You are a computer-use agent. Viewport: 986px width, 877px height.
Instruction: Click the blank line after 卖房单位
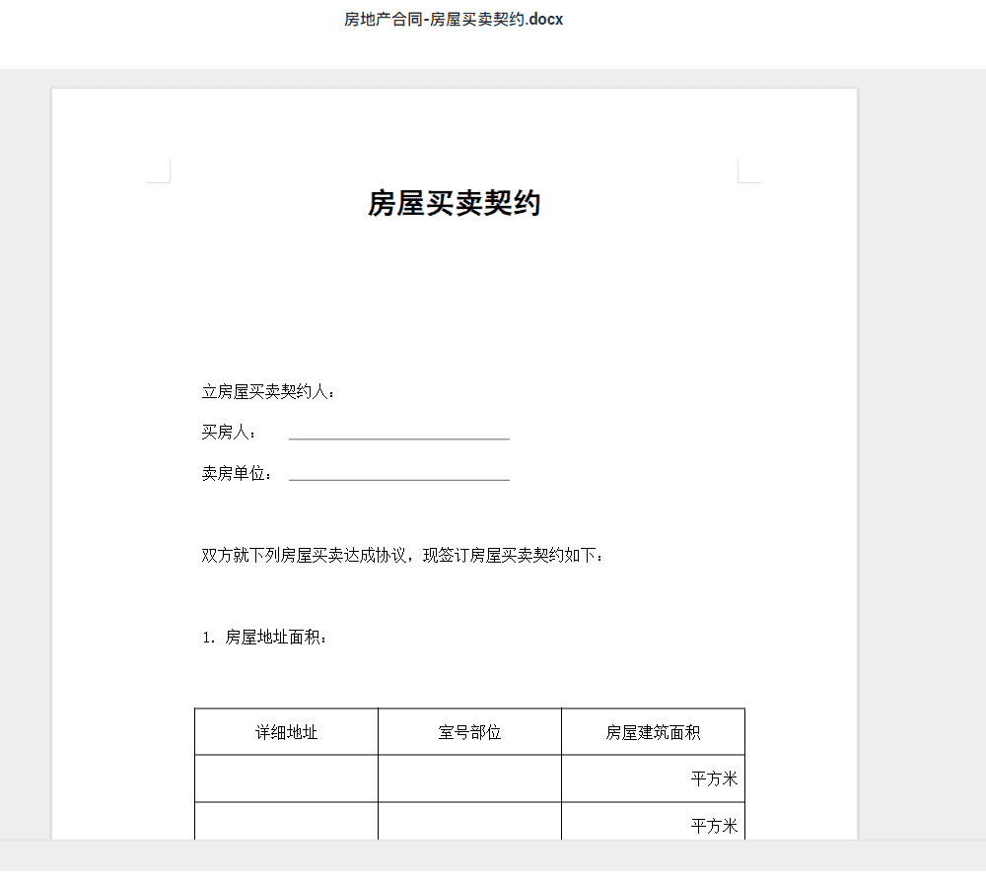point(398,479)
